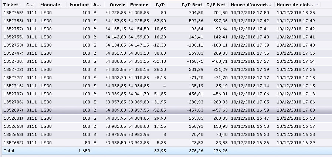The height and width of the screenshot is (157, 332).
Task: Click the Ouvrir column header
Action: pos(118,5)
